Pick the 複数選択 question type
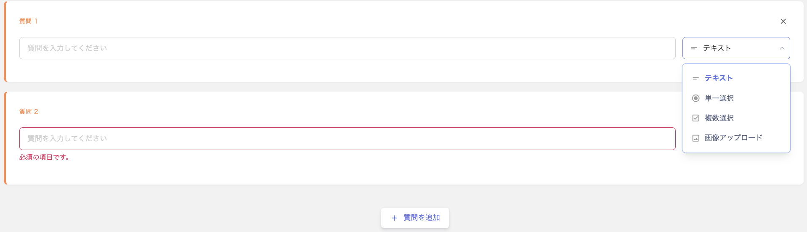This screenshot has height=232, width=807. [x=719, y=118]
